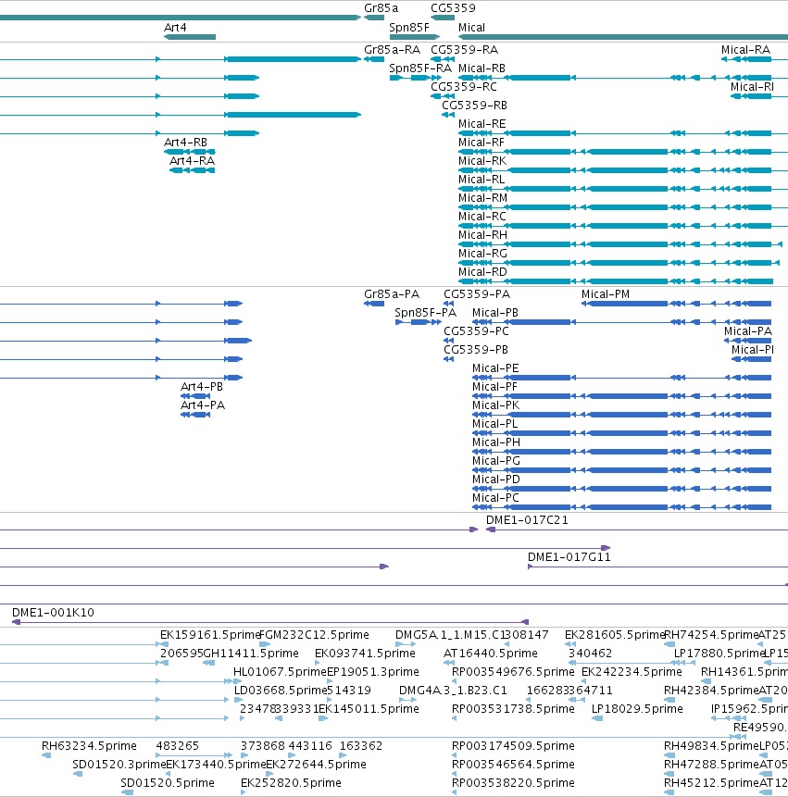
Task: Select the Mical-RC transcript label
Action: (x=482, y=217)
